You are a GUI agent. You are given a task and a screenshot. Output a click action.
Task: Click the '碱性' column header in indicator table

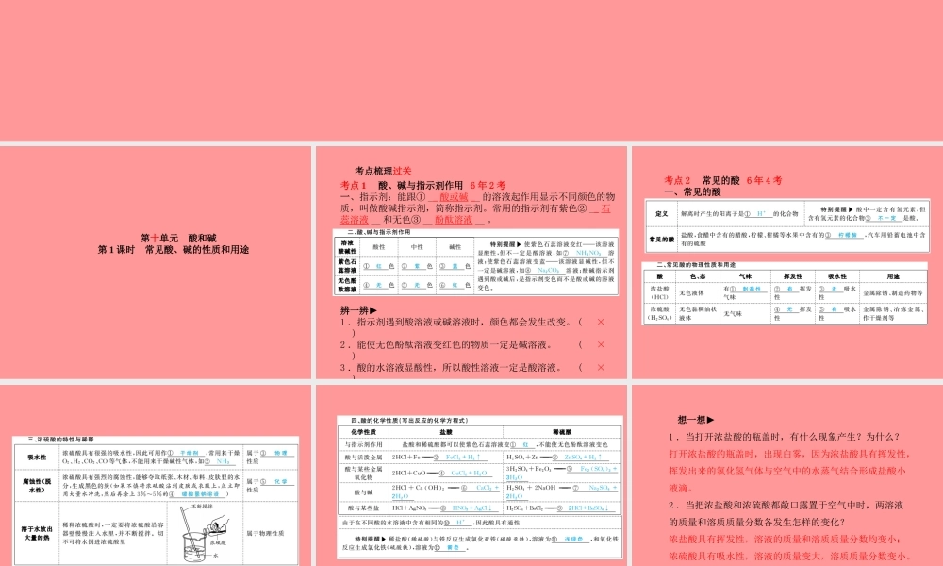coord(455,246)
